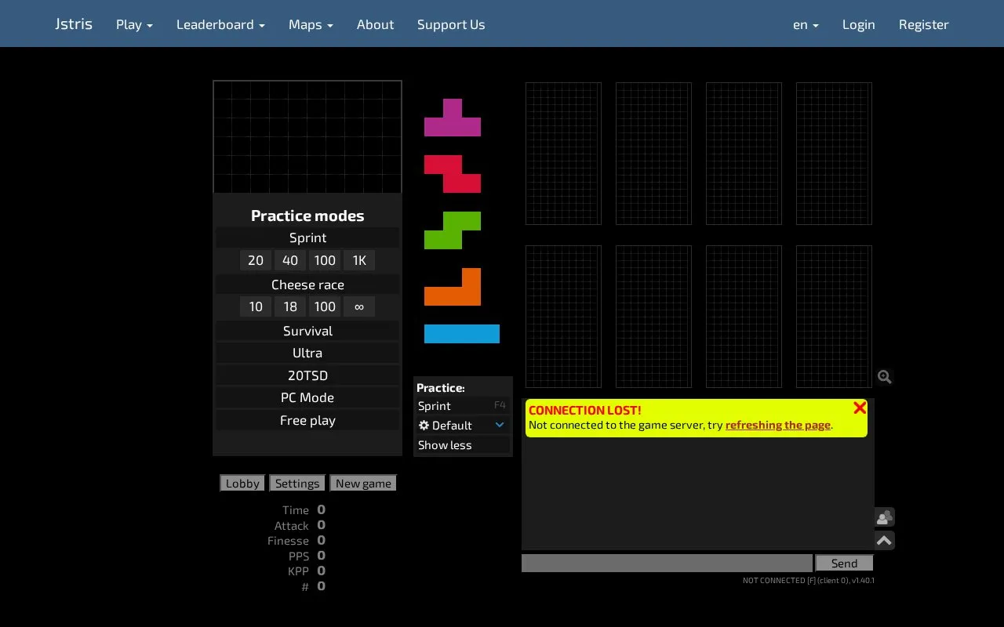Image resolution: width=1004 pixels, height=627 pixels.
Task: Select Sprint 1K lines mode
Action: 359,260
